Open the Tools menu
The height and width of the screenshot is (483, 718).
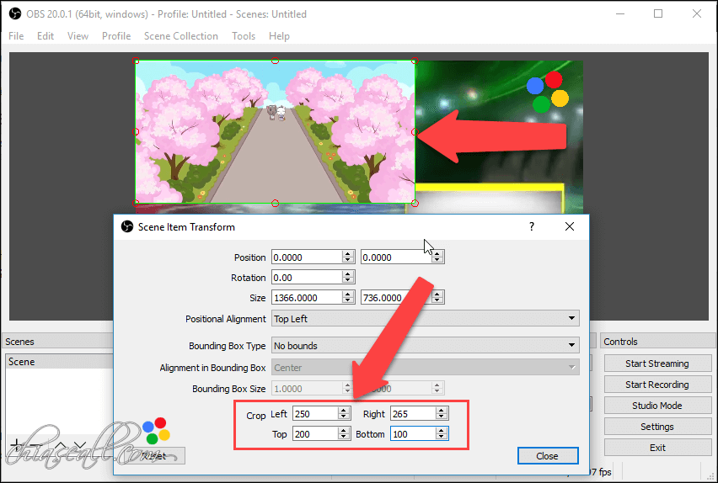coord(244,36)
